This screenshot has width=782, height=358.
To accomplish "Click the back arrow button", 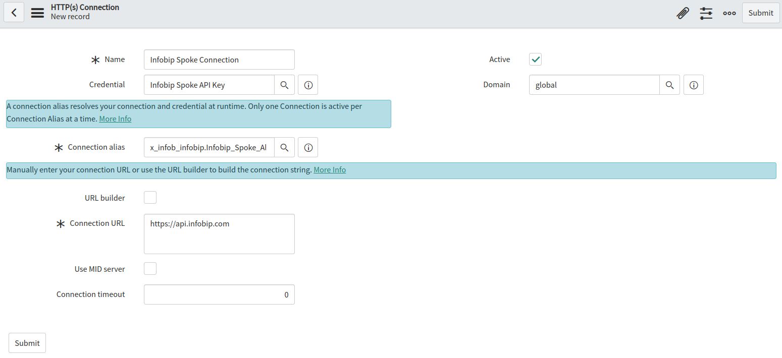I will [x=14, y=13].
